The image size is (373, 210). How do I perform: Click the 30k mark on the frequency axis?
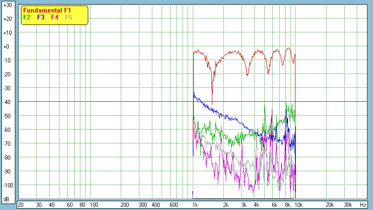point(347,204)
